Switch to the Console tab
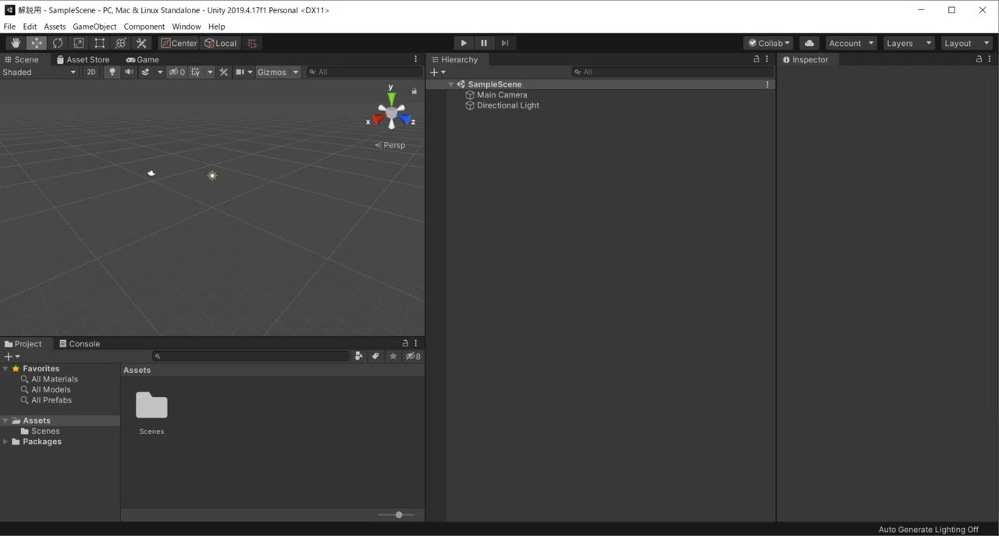Screen dimensions: 999x536 (x=80, y=343)
